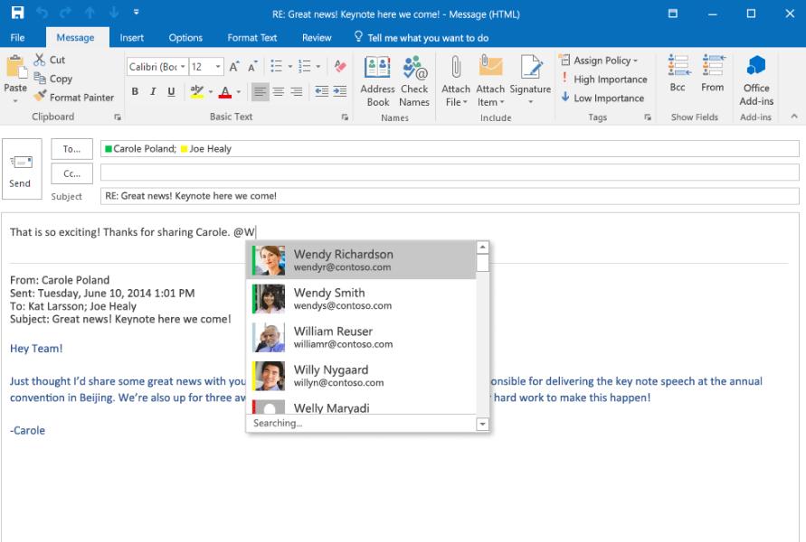Click into the Cc recipients field

point(450,173)
